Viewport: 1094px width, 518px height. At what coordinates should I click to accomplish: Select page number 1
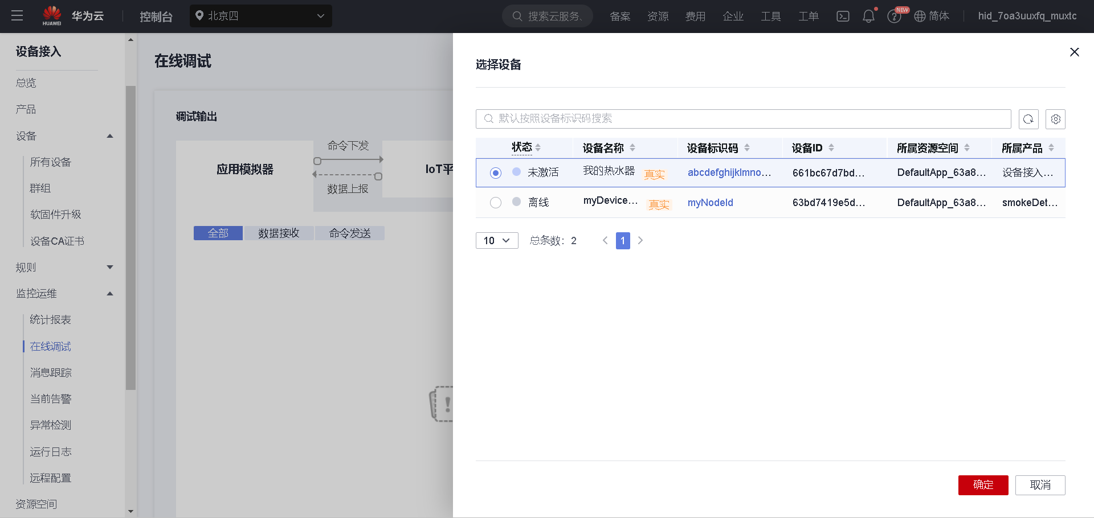point(623,240)
